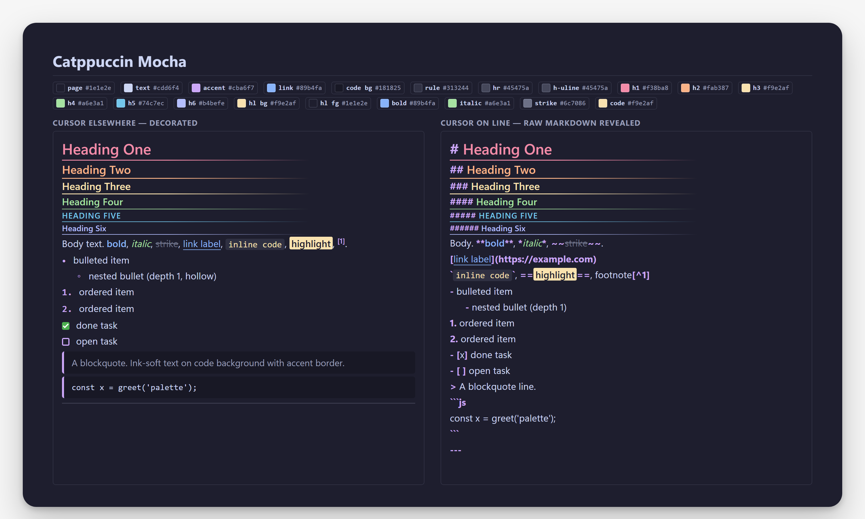Click the second ordered item numbered 2.
The width and height of the screenshot is (865, 519).
click(x=98, y=309)
